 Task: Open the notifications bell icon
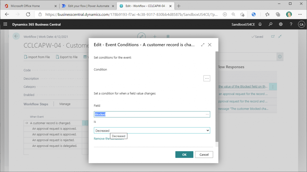tap(260, 24)
